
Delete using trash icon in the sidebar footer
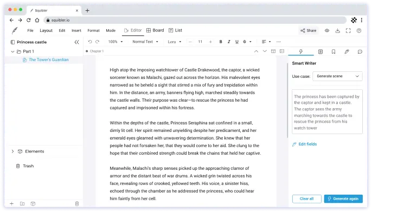tap(77, 204)
